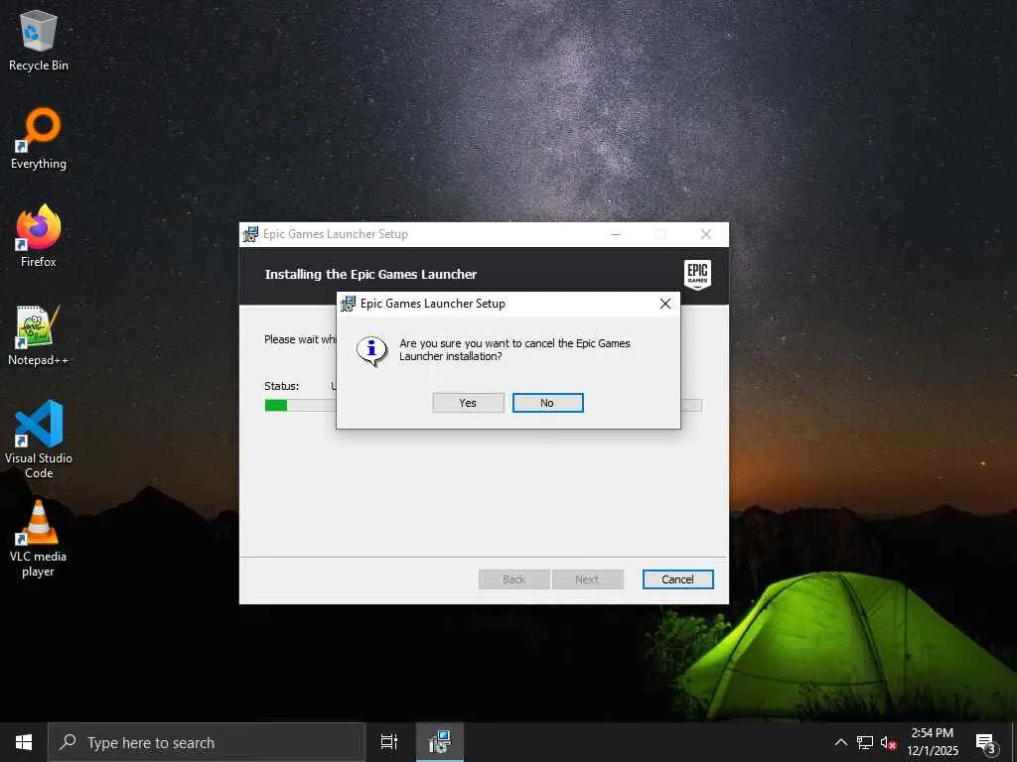Open the notification center icon
Screen dimensions: 1017x762
tap(986, 742)
